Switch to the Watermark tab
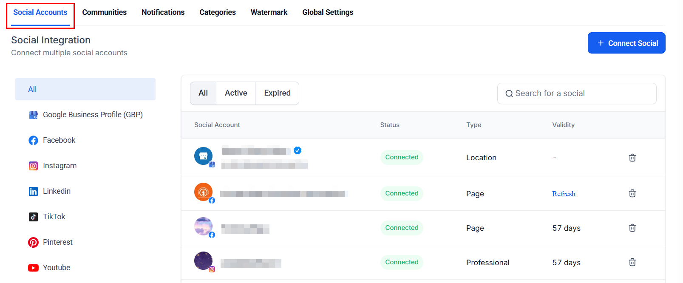The width and height of the screenshot is (683, 283). click(x=269, y=12)
